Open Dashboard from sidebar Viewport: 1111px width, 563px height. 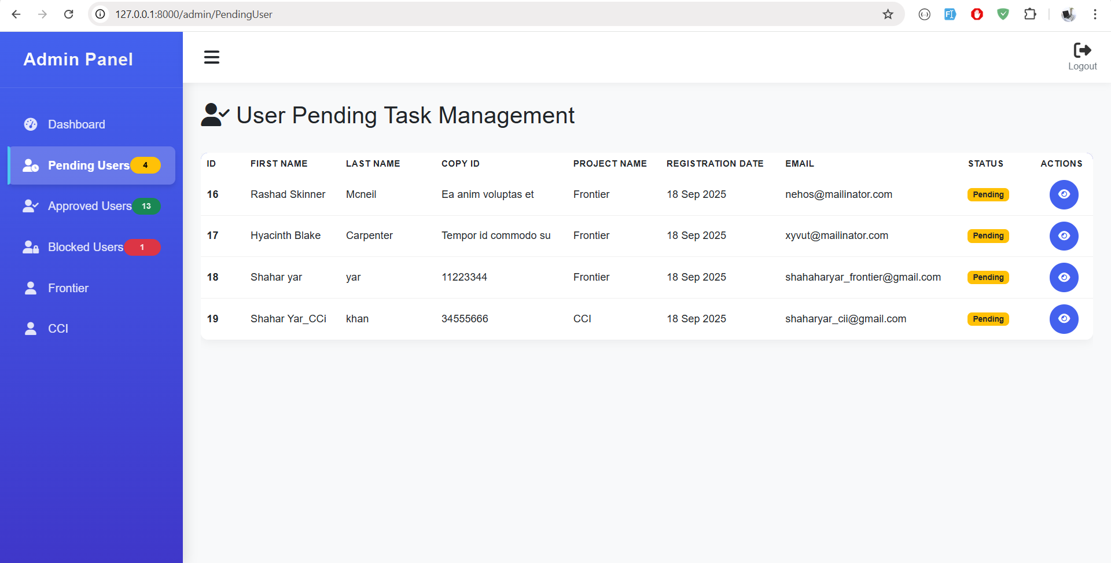pos(76,124)
